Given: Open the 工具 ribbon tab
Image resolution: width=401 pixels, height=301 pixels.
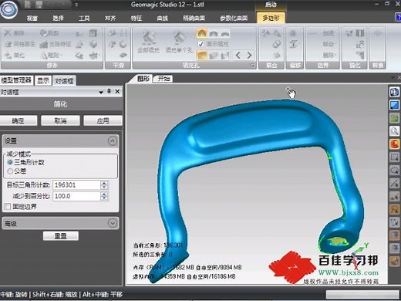Looking at the screenshot, I should click(84, 18).
